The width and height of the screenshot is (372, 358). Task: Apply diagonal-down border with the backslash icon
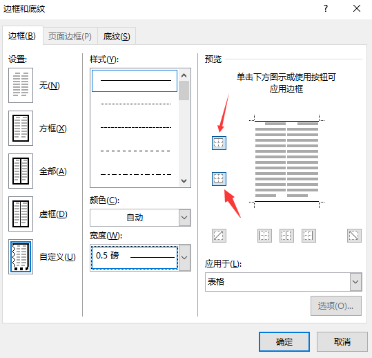click(354, 236)
